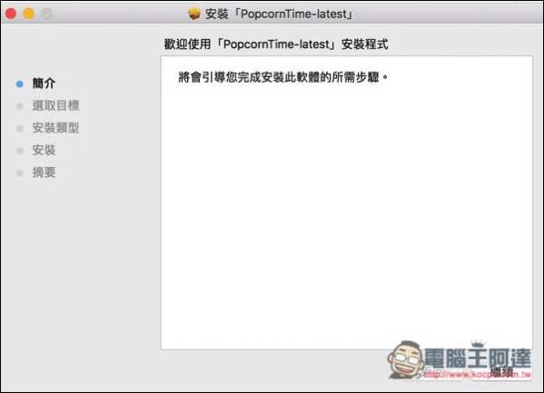544x393 pixels.
Task: Click the 將會引導您完成安裝 description text
Action: pos(282,77)
